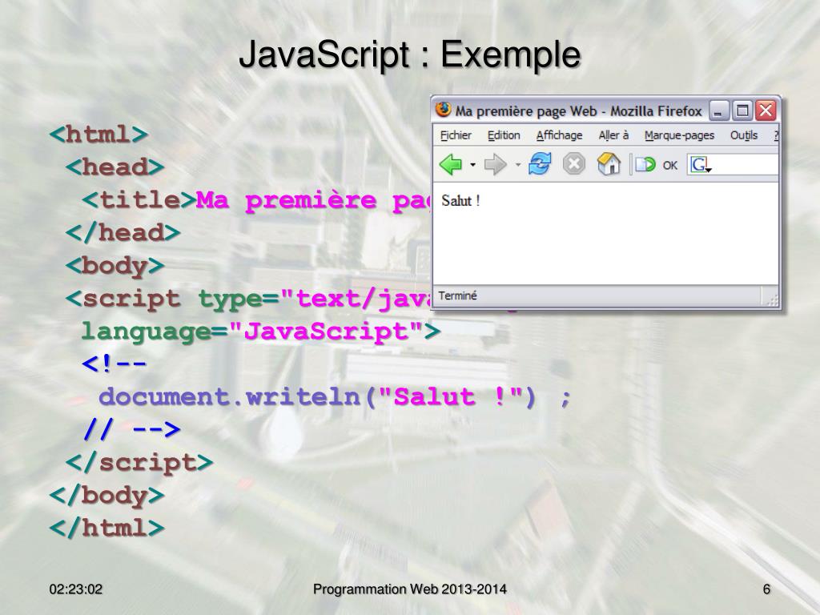Click the slide title 'JavaScript : Exemple'
Screen dimensions: 820x615
(409, 55)
